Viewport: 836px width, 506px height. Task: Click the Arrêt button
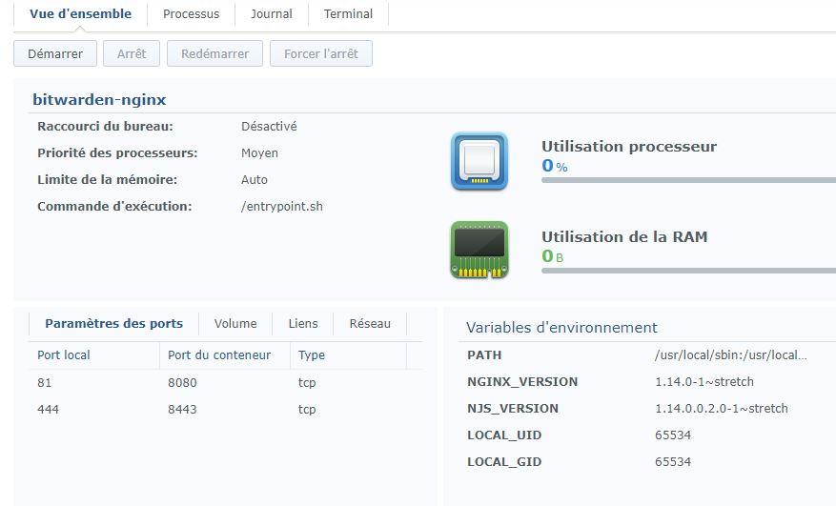(x=132, y=54)
